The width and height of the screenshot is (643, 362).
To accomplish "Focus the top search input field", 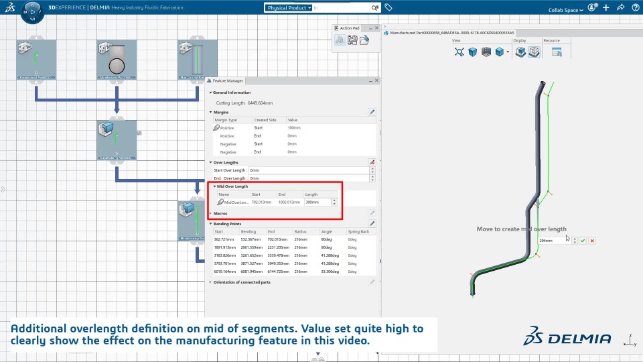I will (x=342, y=8).
